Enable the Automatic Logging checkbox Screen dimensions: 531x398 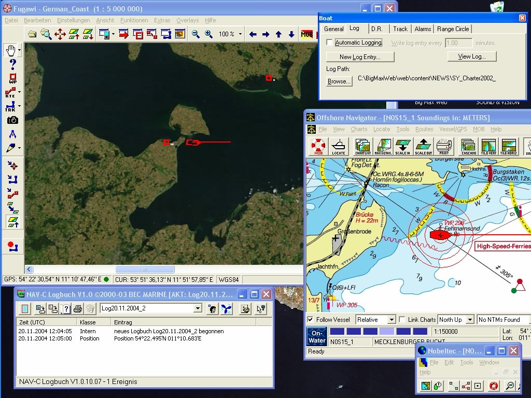click(329, 42)
